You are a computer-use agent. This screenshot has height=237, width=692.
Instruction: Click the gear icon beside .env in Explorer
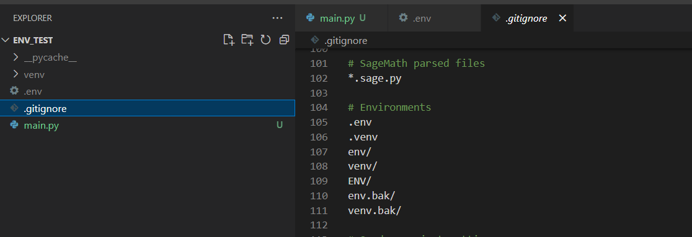point(14,91)
